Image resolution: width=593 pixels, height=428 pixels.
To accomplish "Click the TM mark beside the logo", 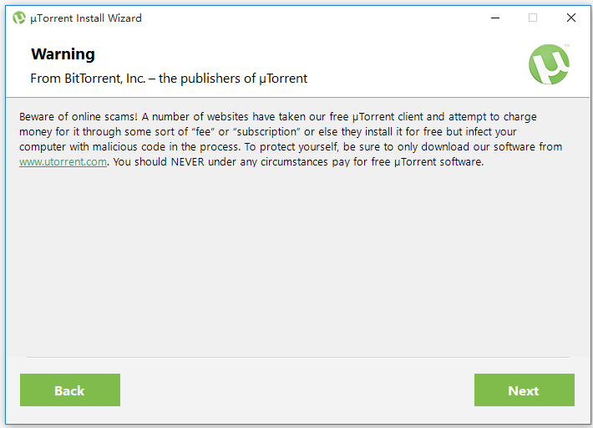I will (567, 45).
